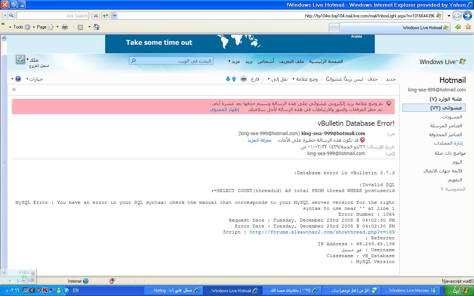Viewport: 474px width, 296px height.
Task: Open the 'نقل إلى' move-to dropdown
Action: pyautogui.click(x=278, y=79)
